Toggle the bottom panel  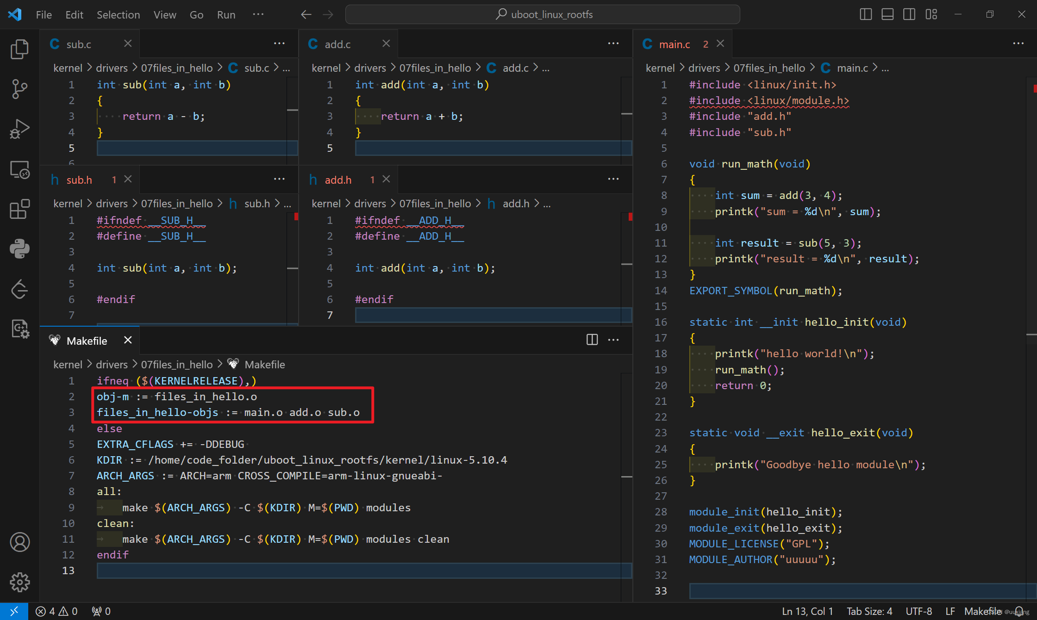887,14
